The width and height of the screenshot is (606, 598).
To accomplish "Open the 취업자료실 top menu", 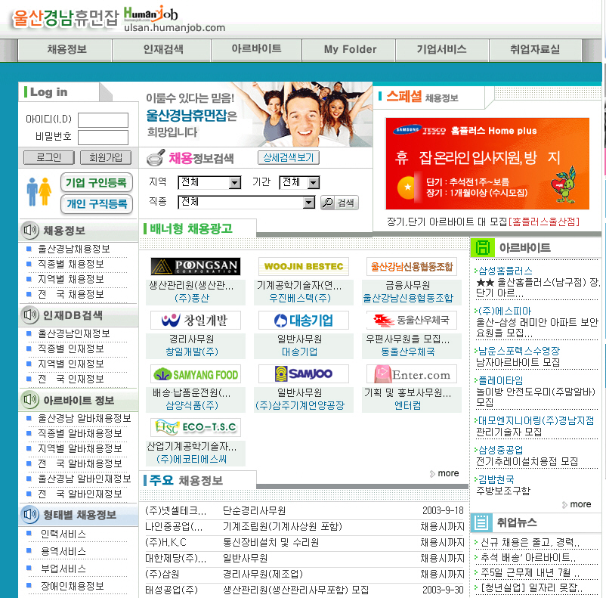I will (x=535, y=49).
